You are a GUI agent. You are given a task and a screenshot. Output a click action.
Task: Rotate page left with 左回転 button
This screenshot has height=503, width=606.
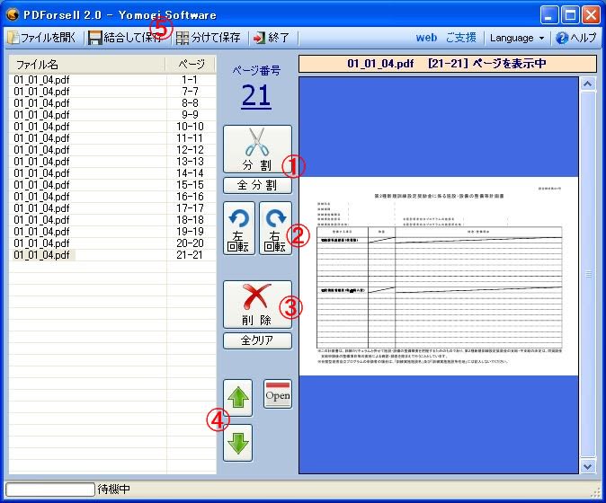pos(239,228)
